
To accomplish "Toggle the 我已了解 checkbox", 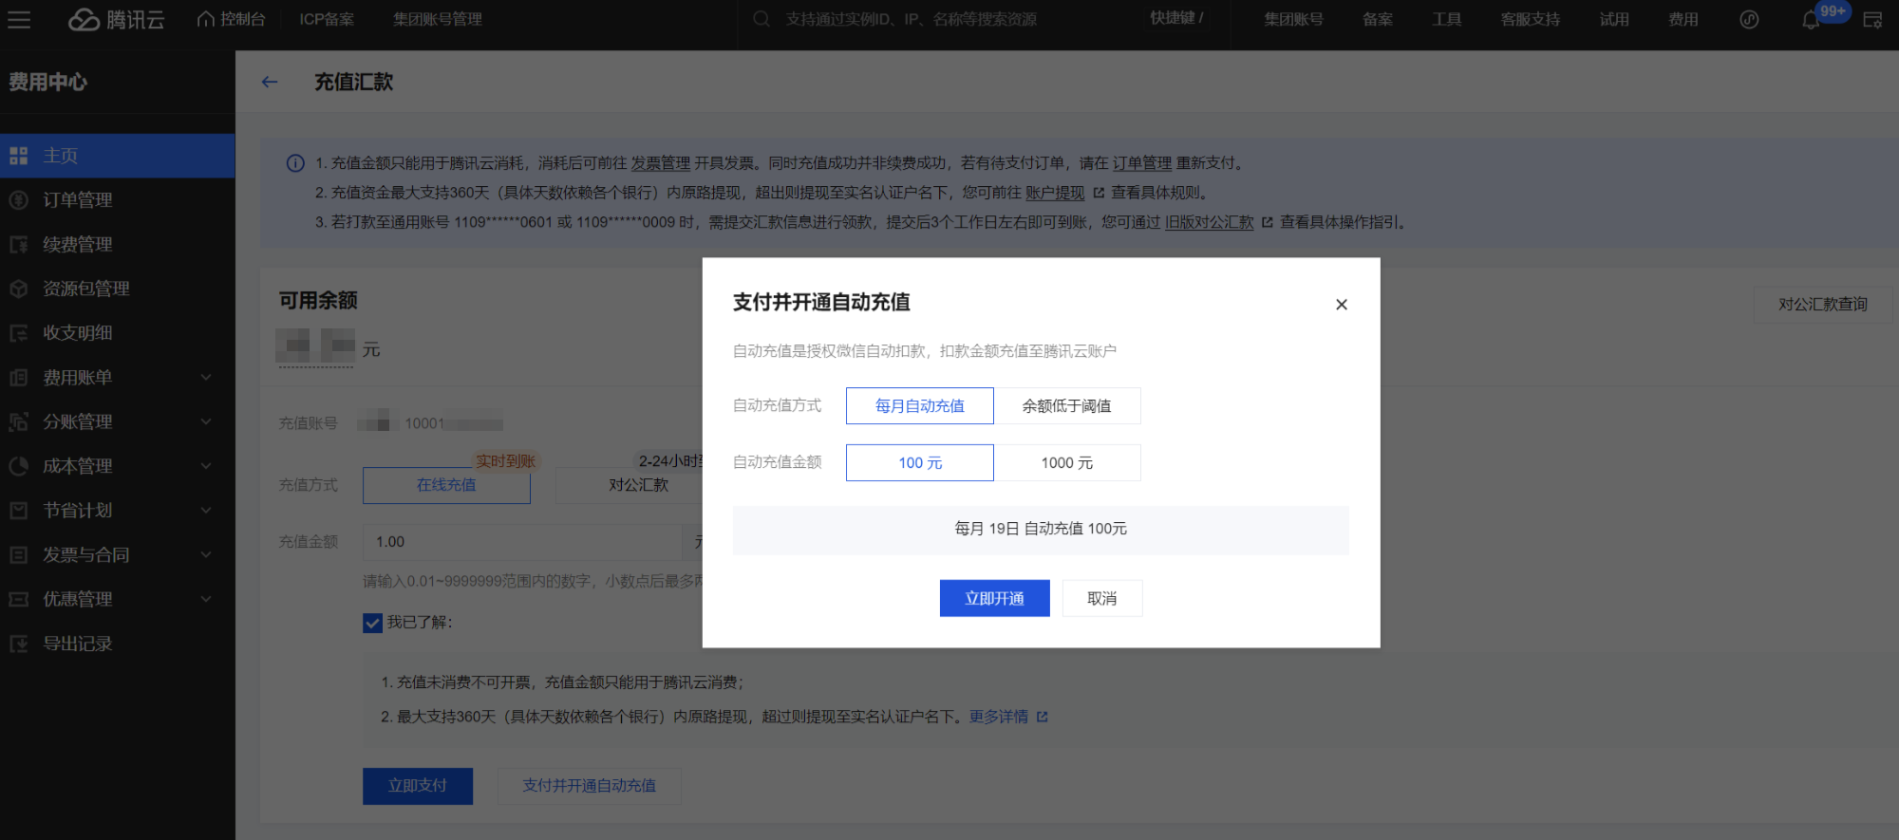I will [x=373, y=623].
